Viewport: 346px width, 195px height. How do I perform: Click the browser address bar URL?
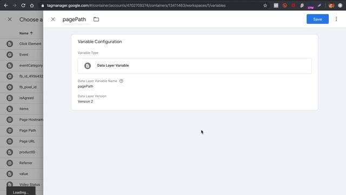click(136, 5)
